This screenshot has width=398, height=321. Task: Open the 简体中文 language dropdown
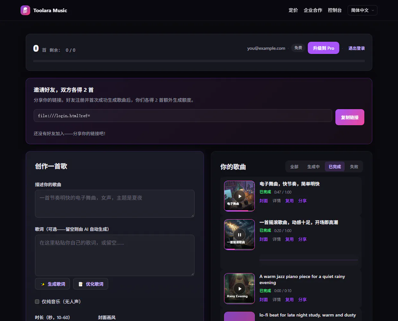362,10
